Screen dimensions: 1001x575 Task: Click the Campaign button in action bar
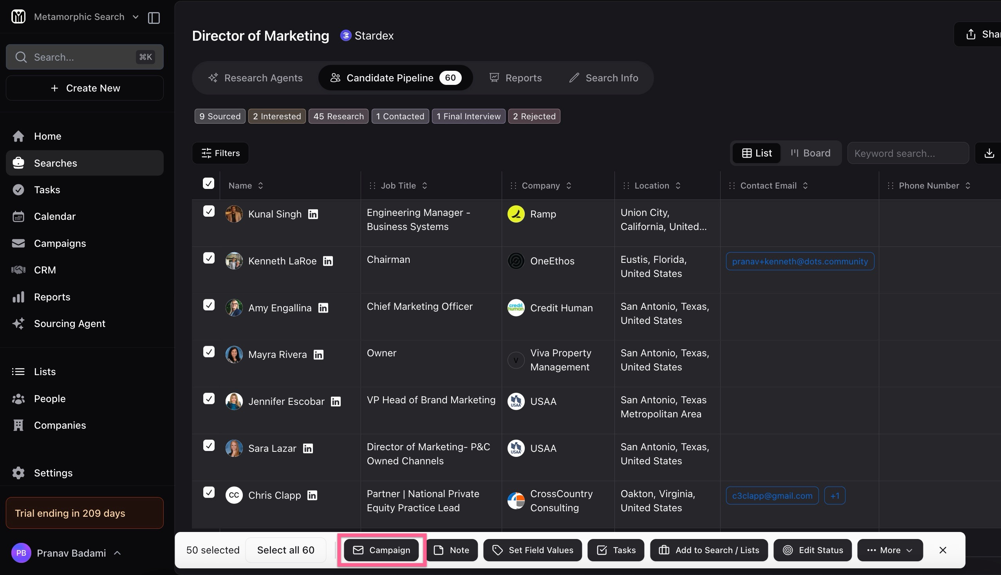[x=381, y=550]
